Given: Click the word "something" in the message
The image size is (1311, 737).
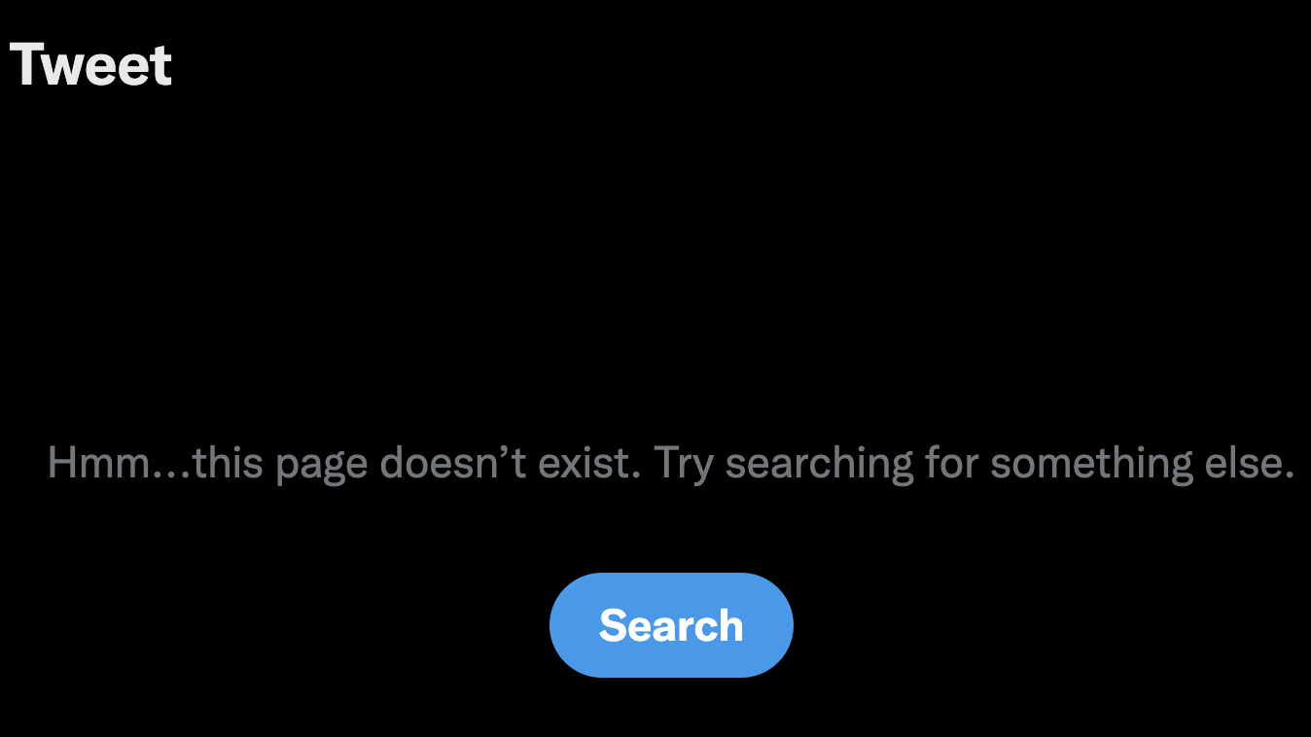Looking at the screenshot, I should coord(1091,463).
